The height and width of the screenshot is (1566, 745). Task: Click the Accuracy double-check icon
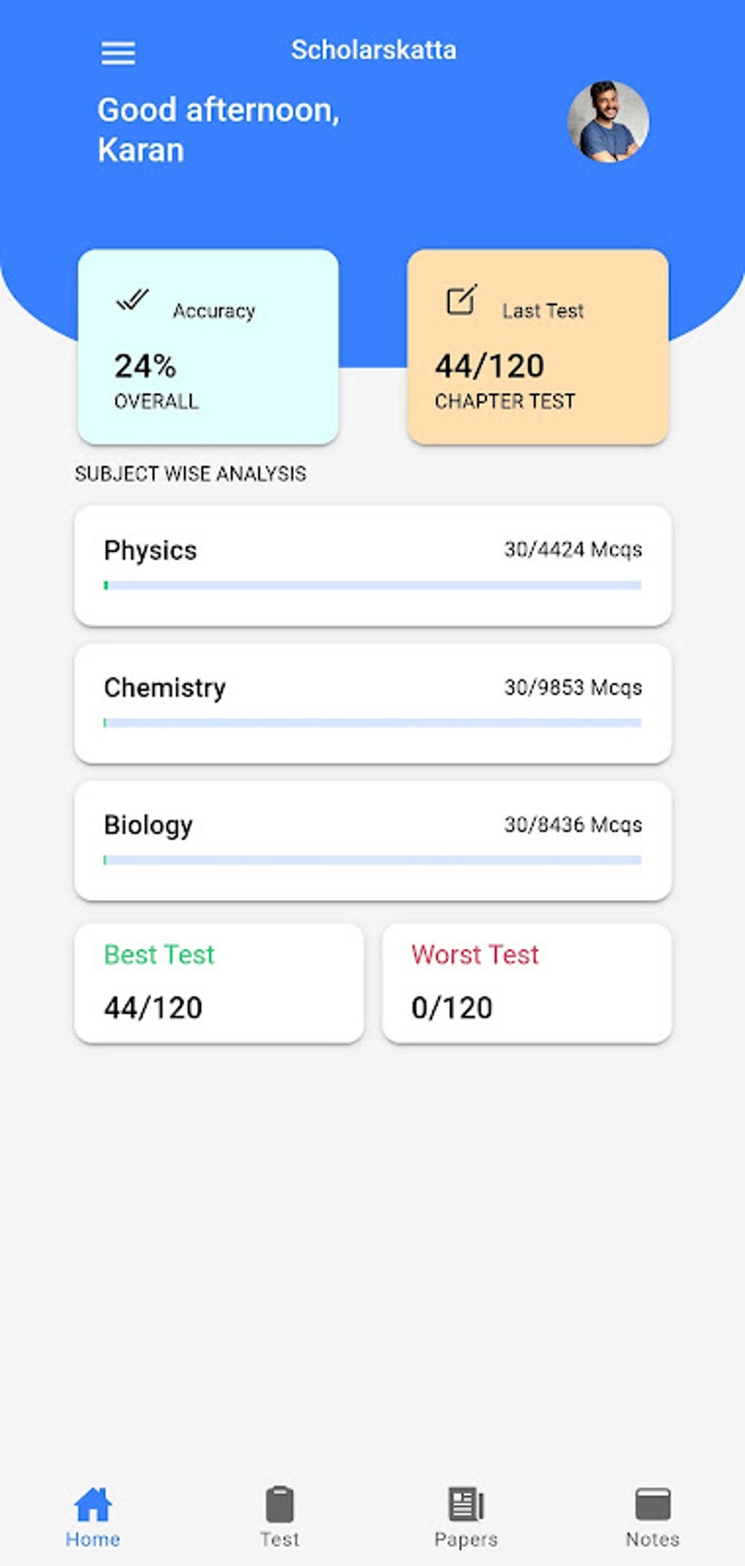[132, 300]
